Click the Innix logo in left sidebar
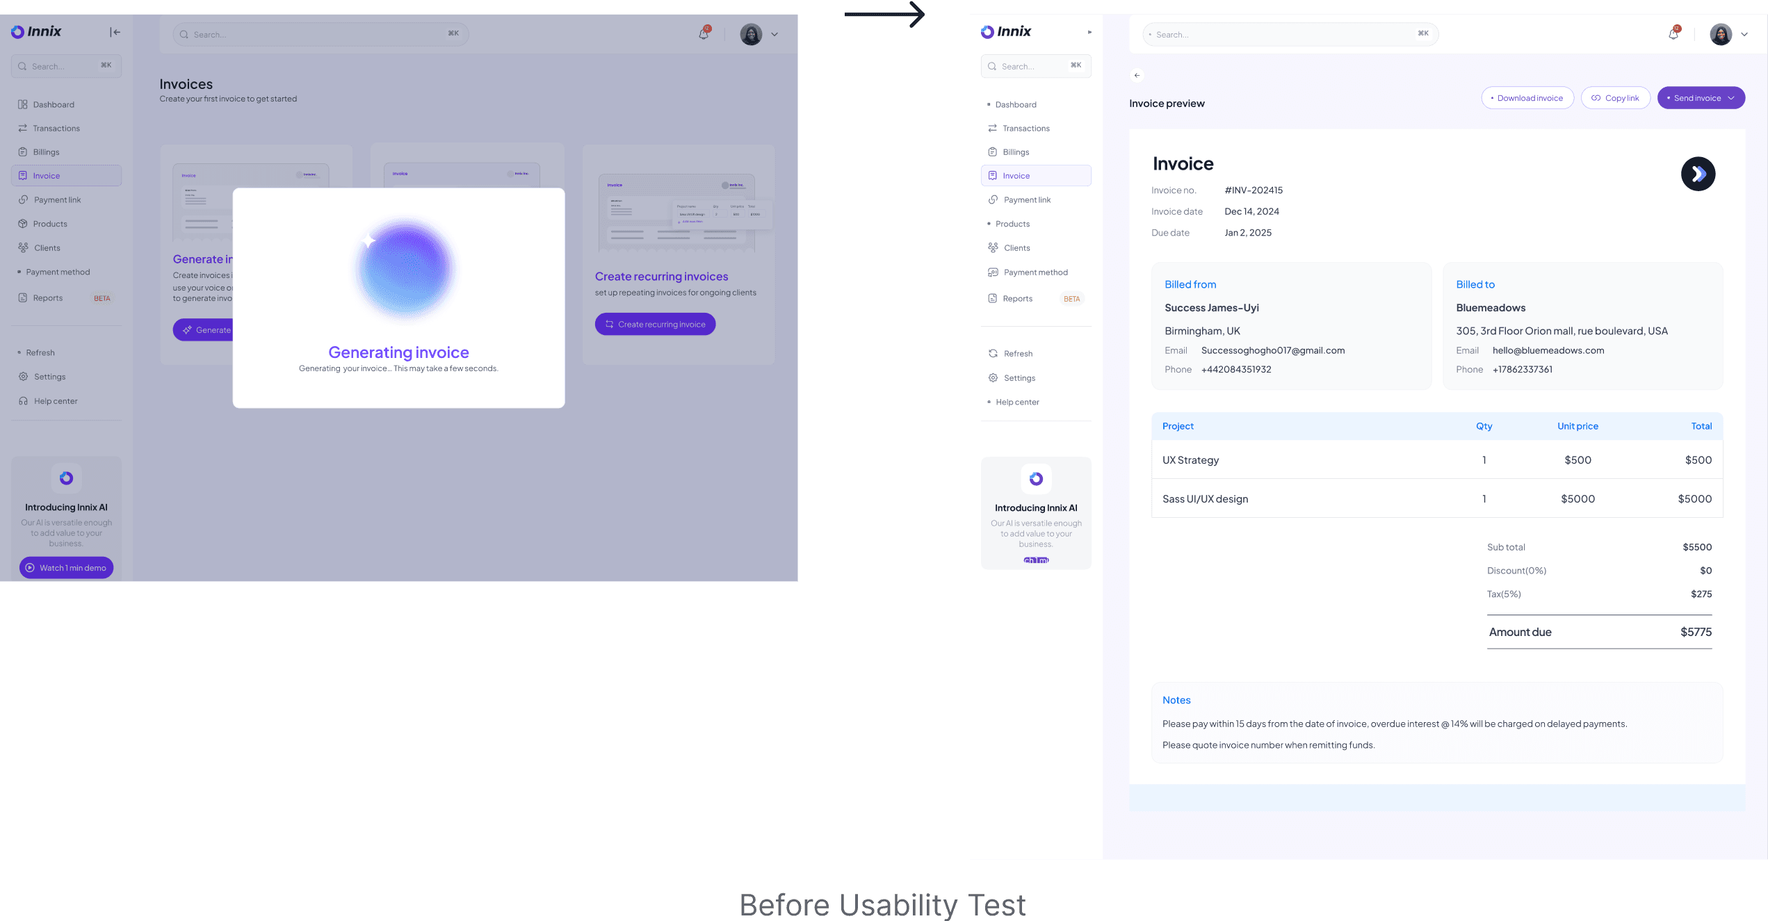Viewport: 1768px width, 921px height. [36, 32]
